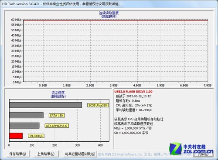Viewport: 218px width, 160px height.
Task: Click the 平均读取速度 58.7 MB/s line
Action: coord(133,110)
